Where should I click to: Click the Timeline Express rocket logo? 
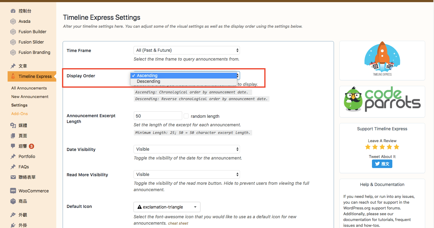(382, 59)
